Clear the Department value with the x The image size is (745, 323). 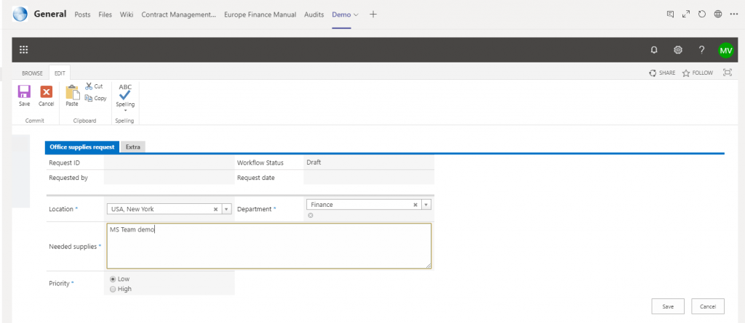[415, 205]
